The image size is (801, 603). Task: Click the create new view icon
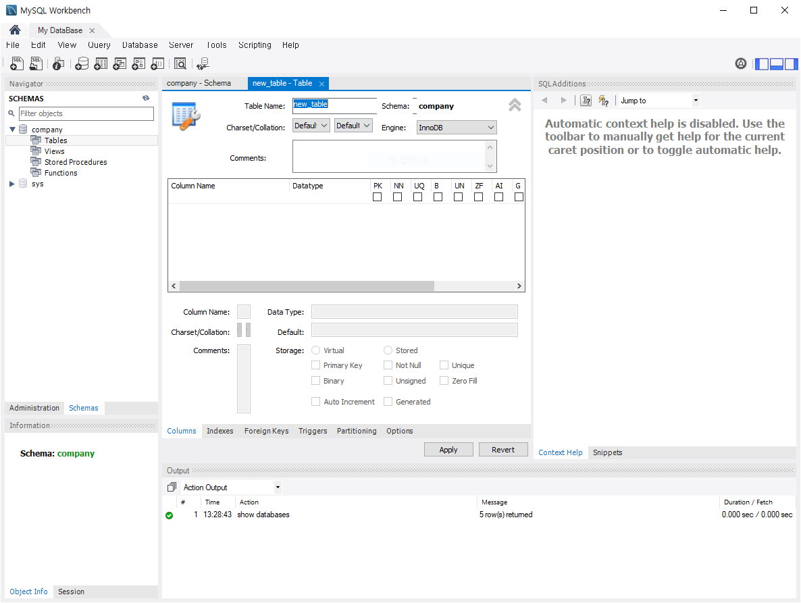[120, 63]
